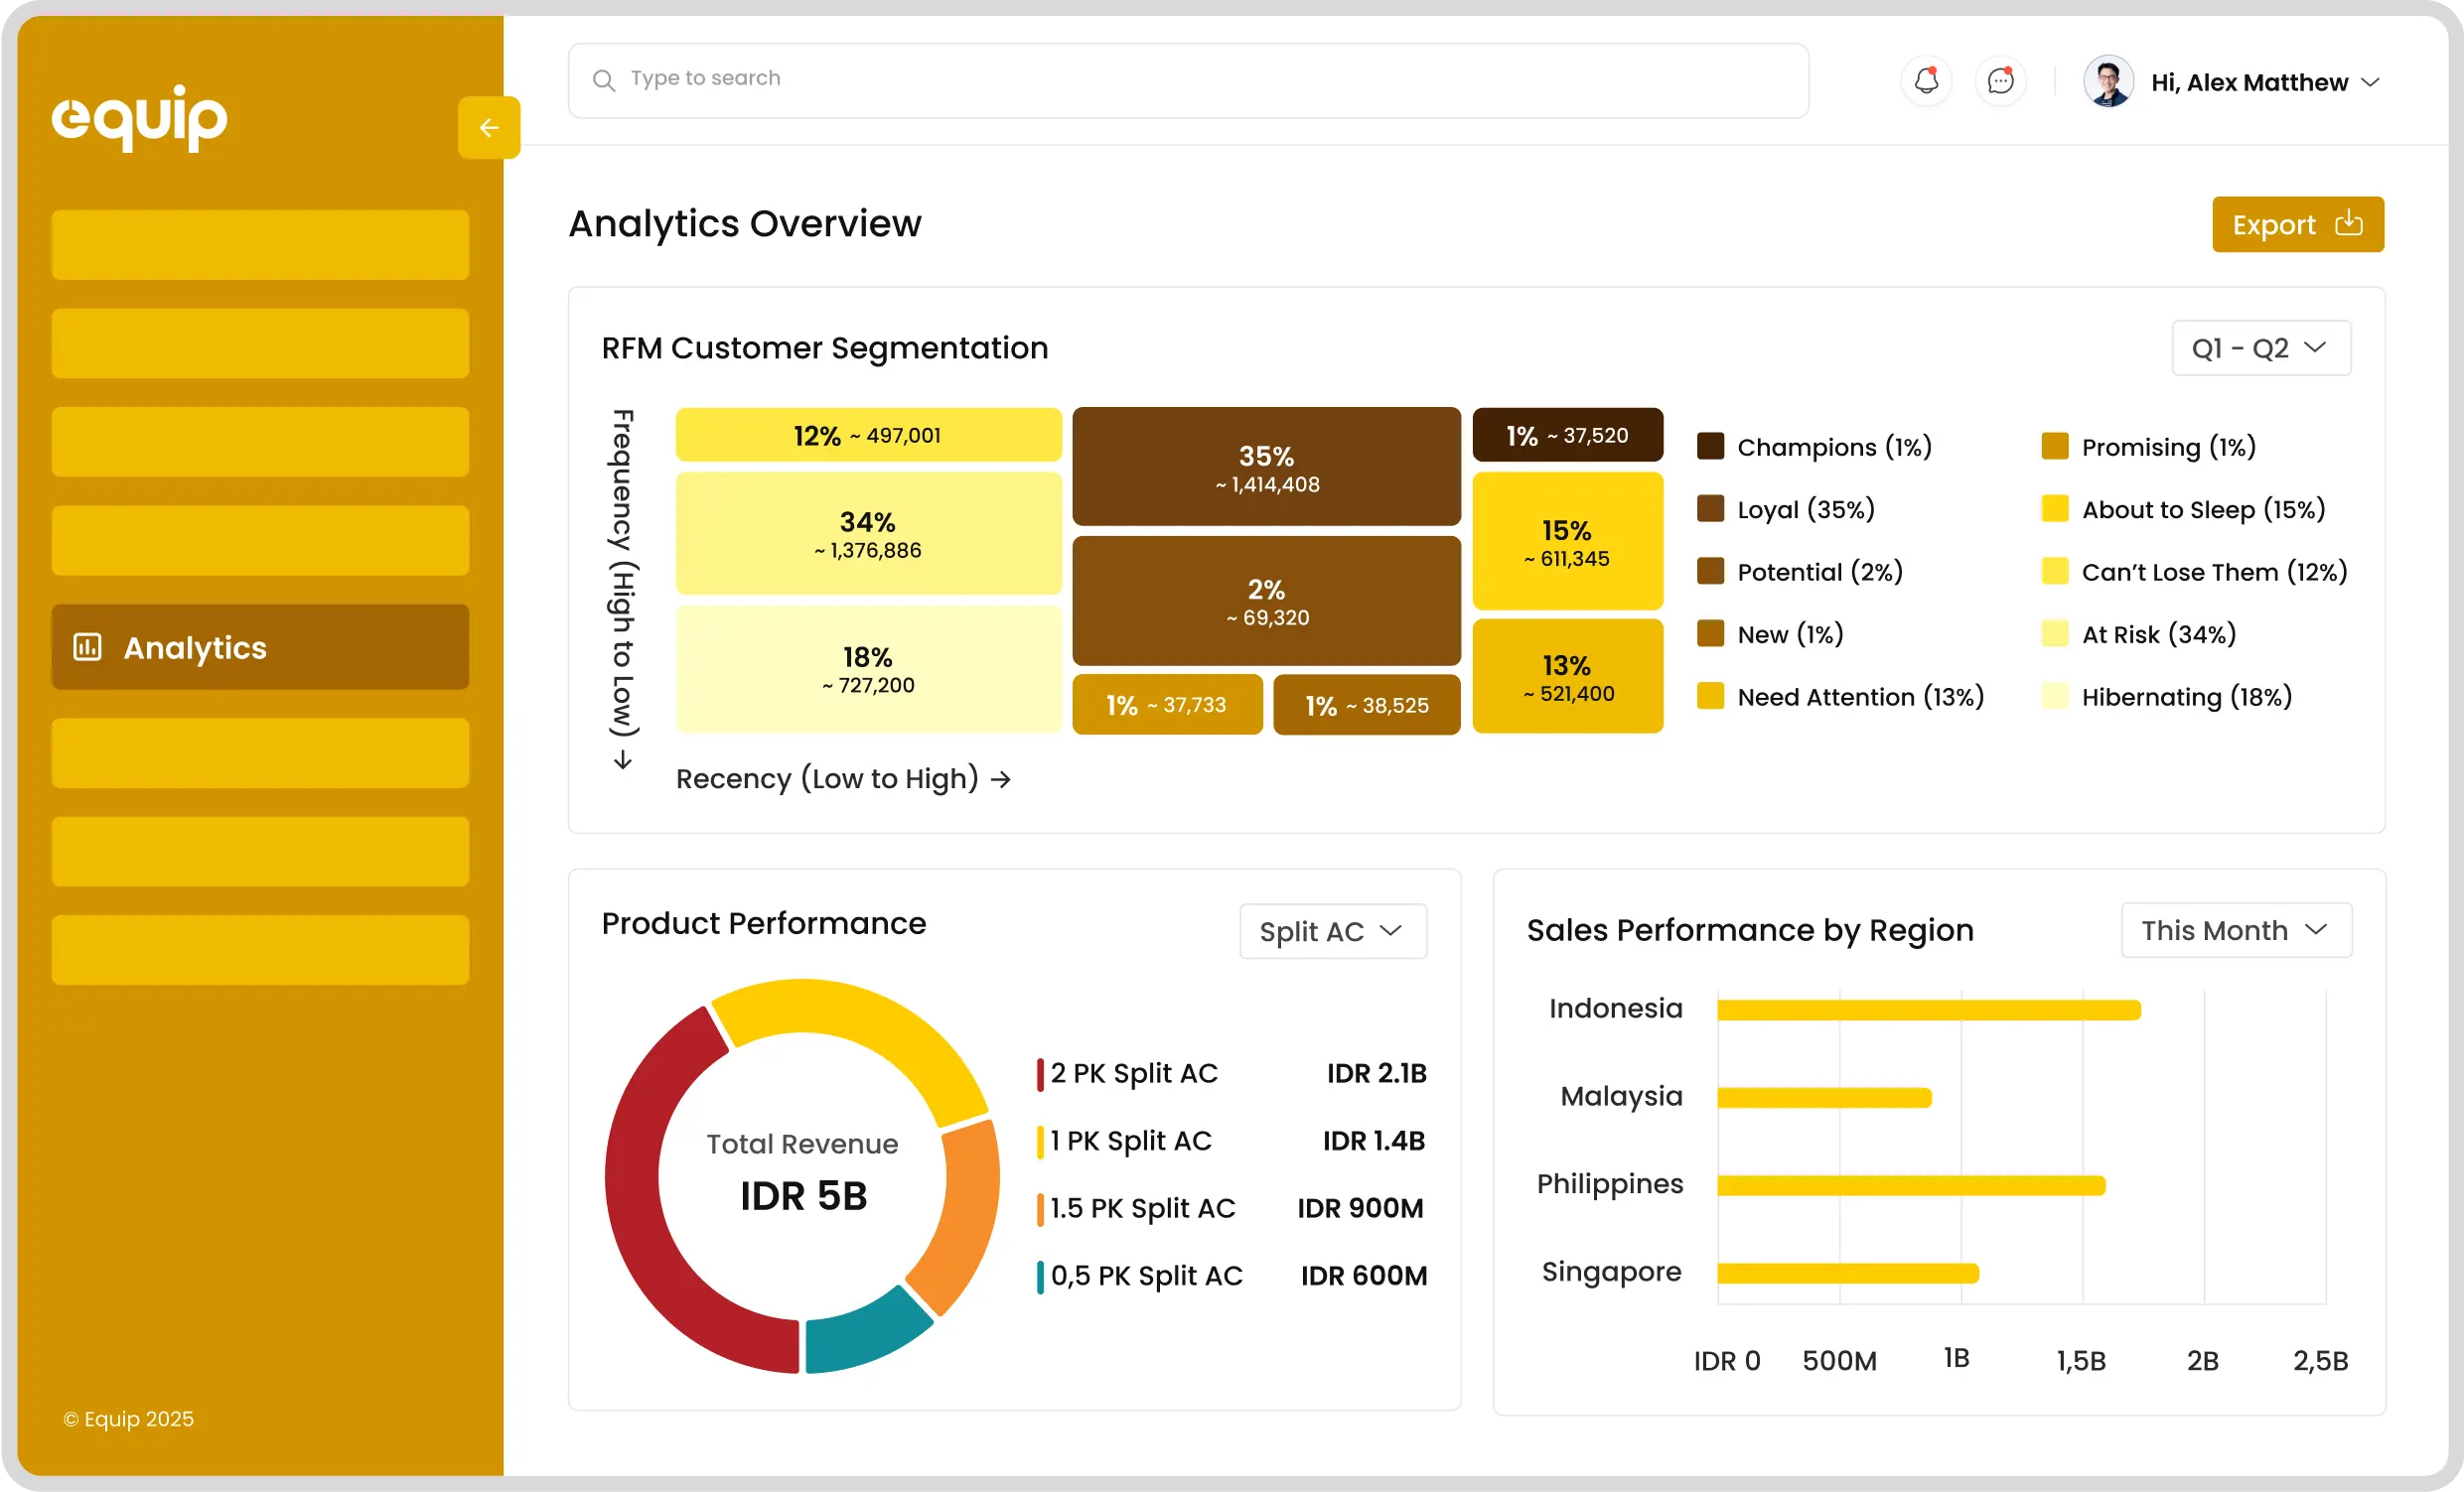
Task: Click the search magnifier icon
Action: [603, 80]
